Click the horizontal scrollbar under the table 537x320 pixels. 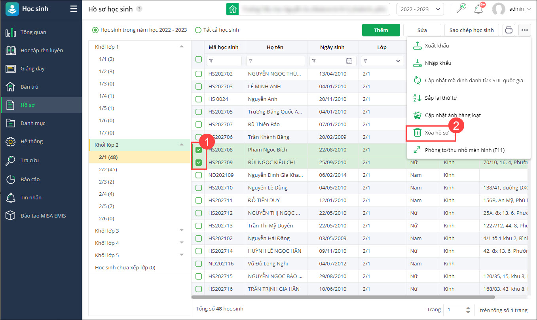pos(343,297)
